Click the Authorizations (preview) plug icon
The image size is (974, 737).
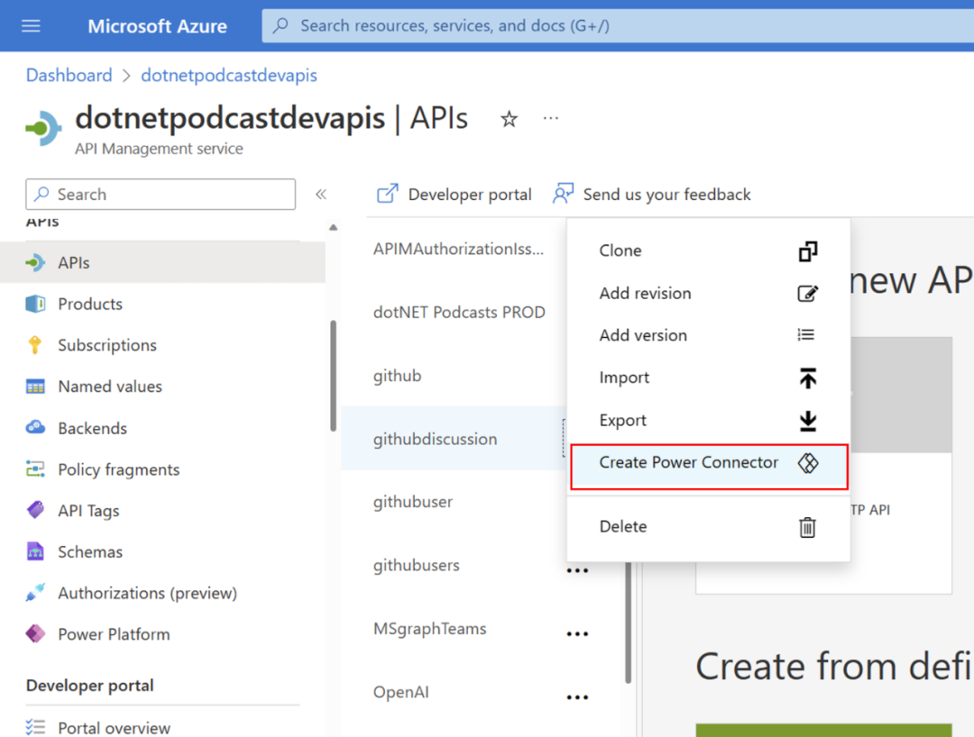35,593
